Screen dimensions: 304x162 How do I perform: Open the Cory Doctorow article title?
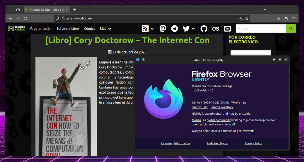click(x=127, y=40)
